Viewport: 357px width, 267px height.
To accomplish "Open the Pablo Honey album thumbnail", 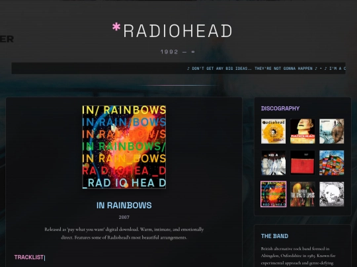I will point(273,131).
